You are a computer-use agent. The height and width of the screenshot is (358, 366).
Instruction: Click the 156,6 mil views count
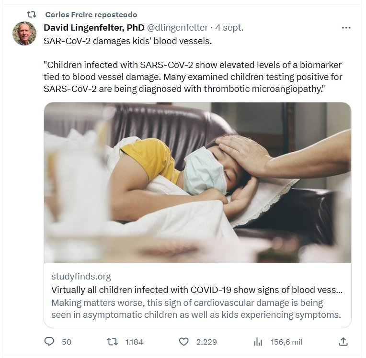click(287, 342)
